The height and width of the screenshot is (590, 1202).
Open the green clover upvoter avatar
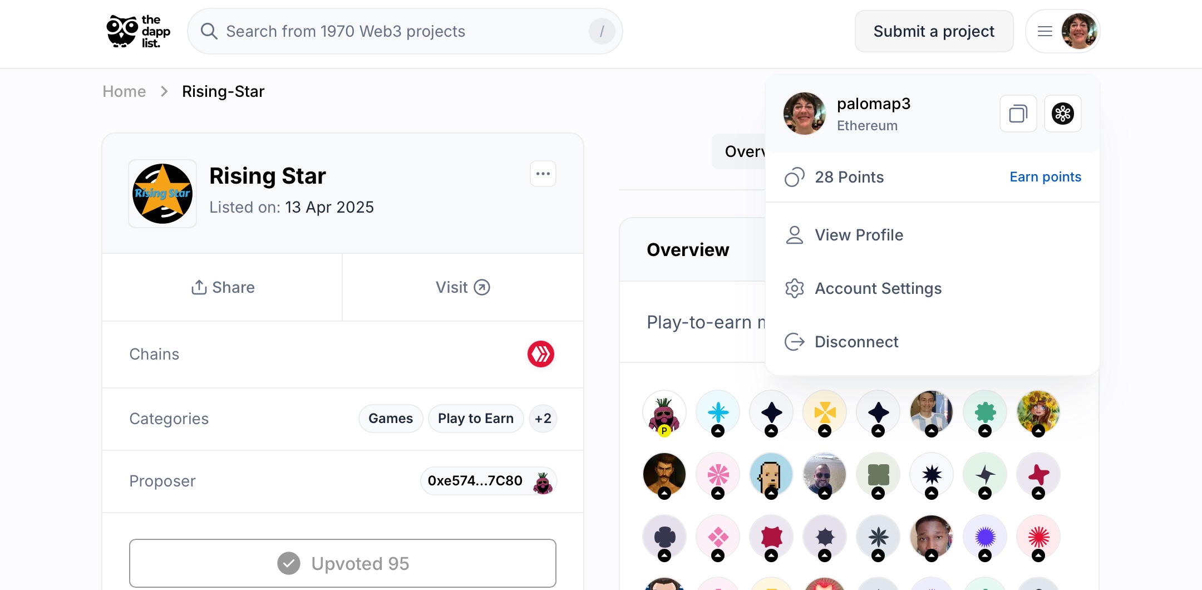(985, 412)
